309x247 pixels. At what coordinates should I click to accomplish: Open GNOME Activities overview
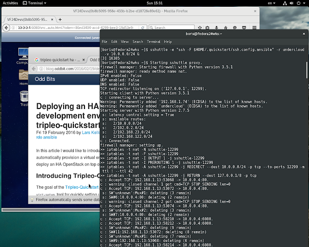pos(10,3)
